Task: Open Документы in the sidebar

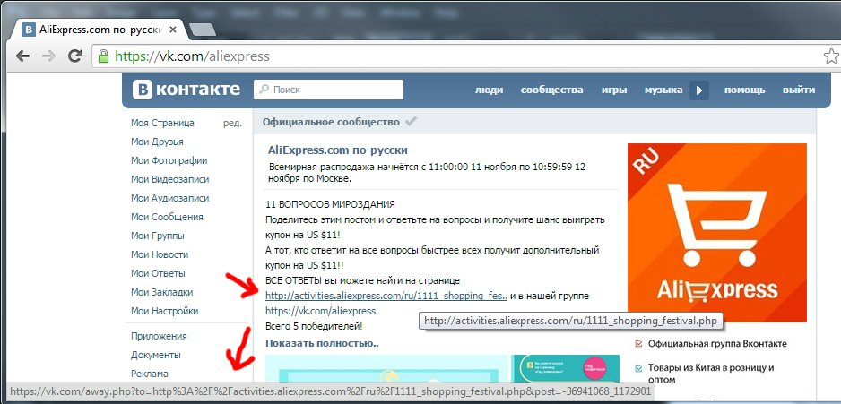Action: point(155,355)
